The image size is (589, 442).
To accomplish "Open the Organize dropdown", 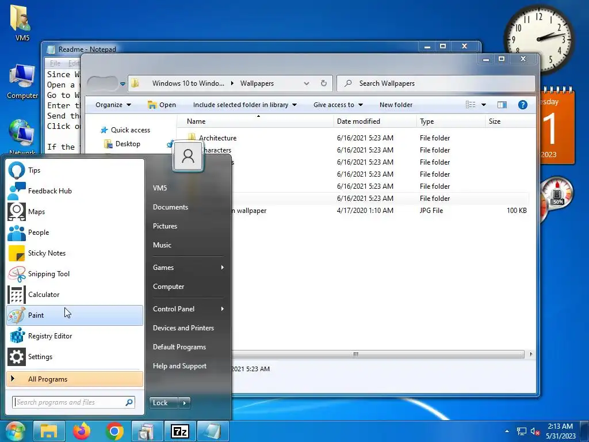I will coord(113,105).
